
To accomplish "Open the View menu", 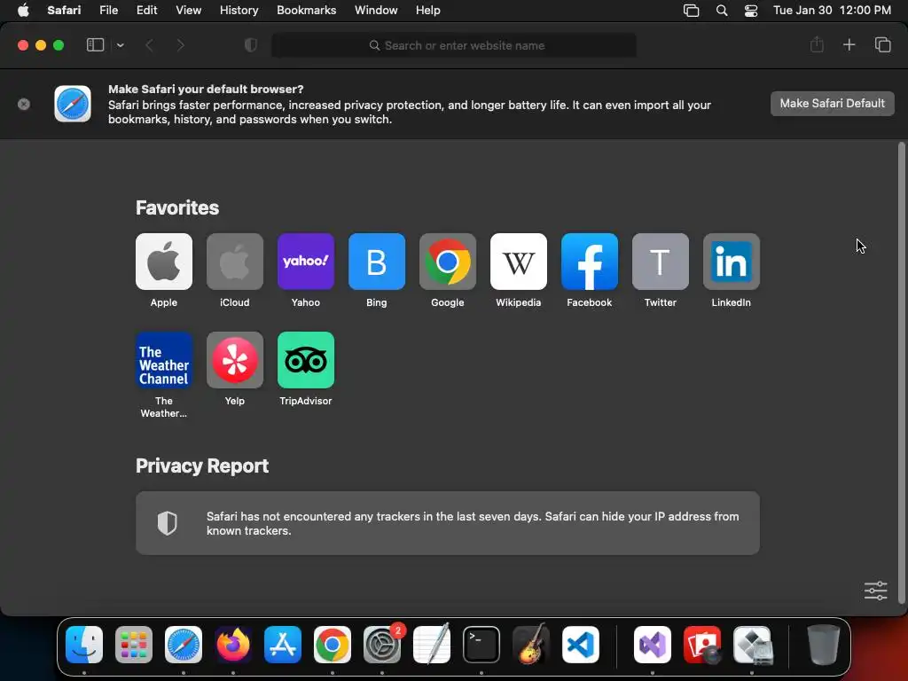I will (188, 11).
